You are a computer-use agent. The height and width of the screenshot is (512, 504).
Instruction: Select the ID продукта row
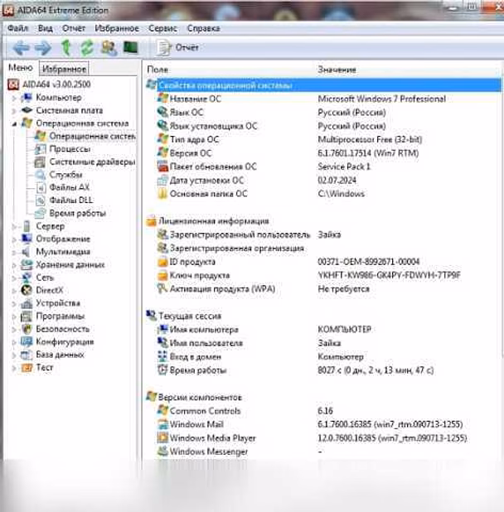(322, 262)
